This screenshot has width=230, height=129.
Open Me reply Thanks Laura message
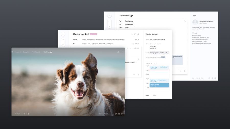[106, 44]
